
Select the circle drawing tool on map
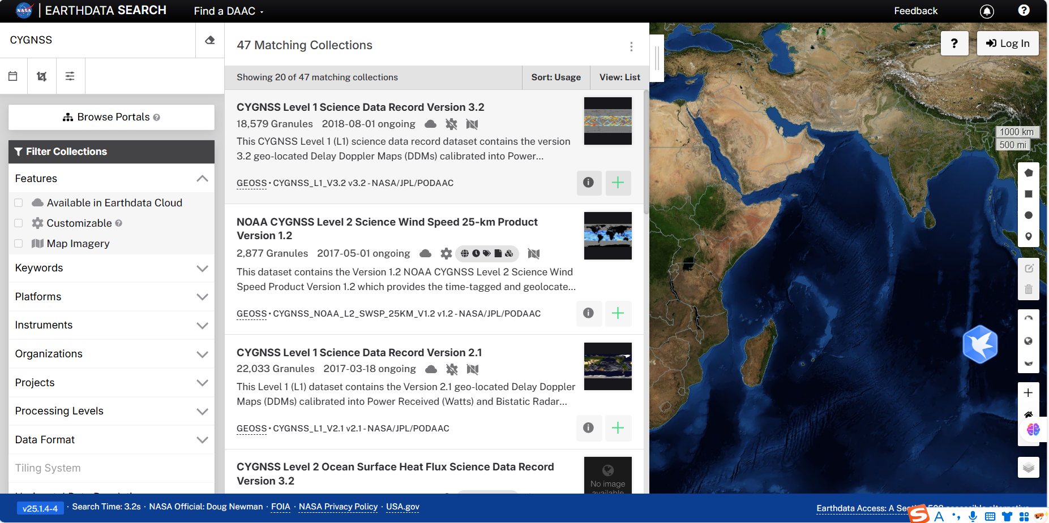pos(1029,215)
